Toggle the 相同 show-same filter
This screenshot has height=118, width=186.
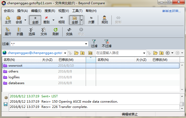coord(62,20)
